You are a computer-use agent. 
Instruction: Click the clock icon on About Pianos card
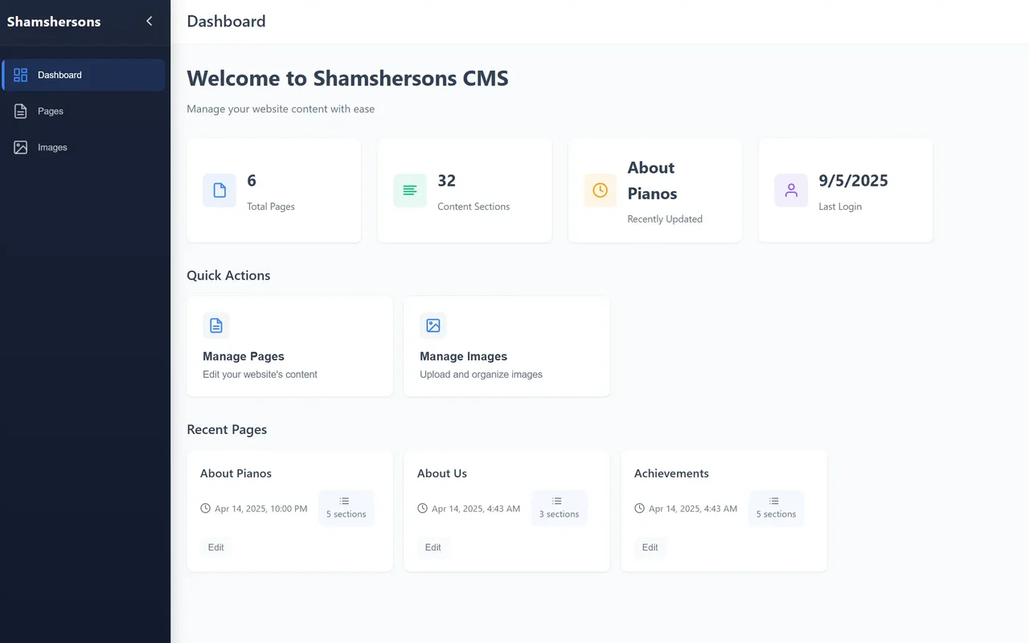point(205,509)
